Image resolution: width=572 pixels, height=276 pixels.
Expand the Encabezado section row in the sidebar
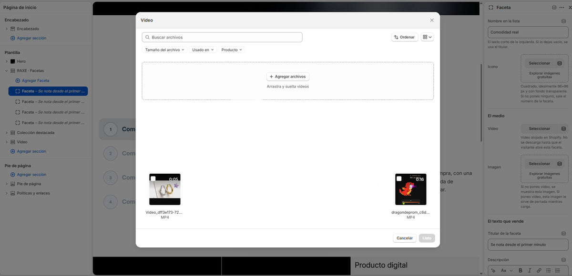(7, 29)
